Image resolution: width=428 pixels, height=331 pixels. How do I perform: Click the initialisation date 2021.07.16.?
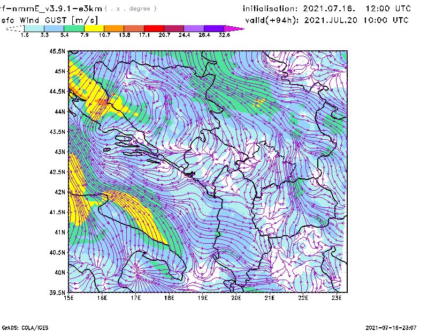(x=329, y=9)
